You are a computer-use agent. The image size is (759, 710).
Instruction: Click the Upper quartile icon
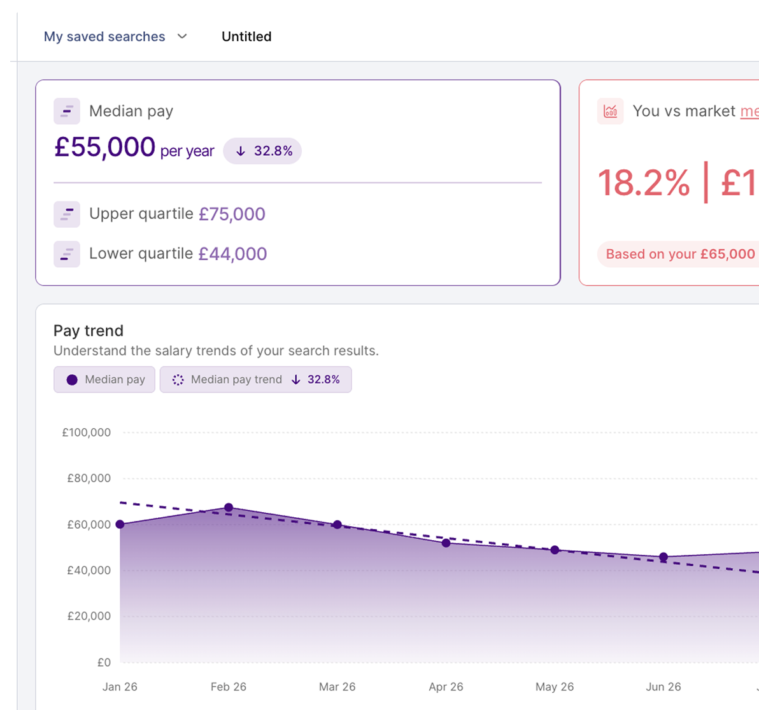click(67, 214)
